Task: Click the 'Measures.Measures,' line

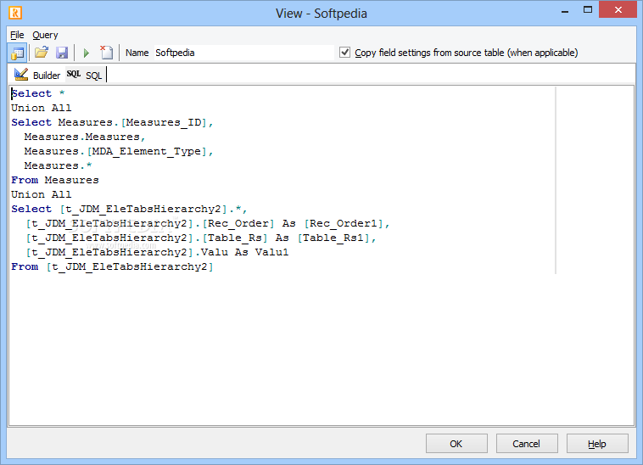Action: tap(85, 137)
